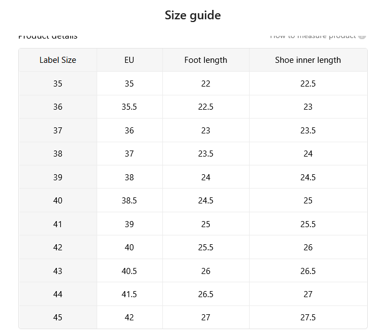The height and width of the screenshot is (333, 370).
Task: Click the label size 45 cell
Action: click(58, 317)
